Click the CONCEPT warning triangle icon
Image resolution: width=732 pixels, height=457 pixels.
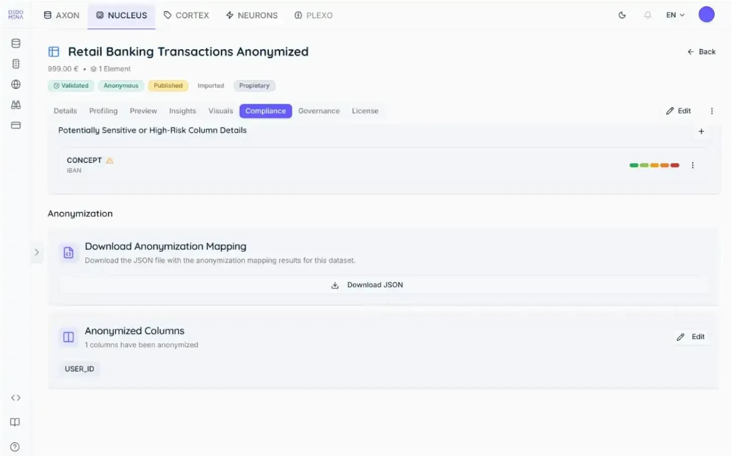110,160
